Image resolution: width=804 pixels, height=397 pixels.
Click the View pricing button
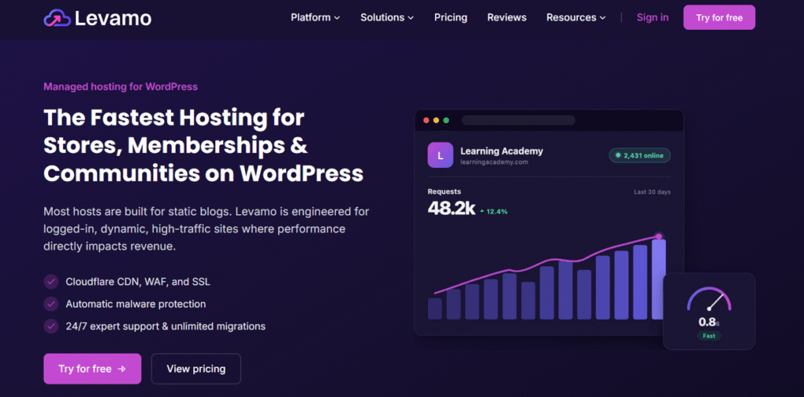pyautogui.click(x=196, y=369)
